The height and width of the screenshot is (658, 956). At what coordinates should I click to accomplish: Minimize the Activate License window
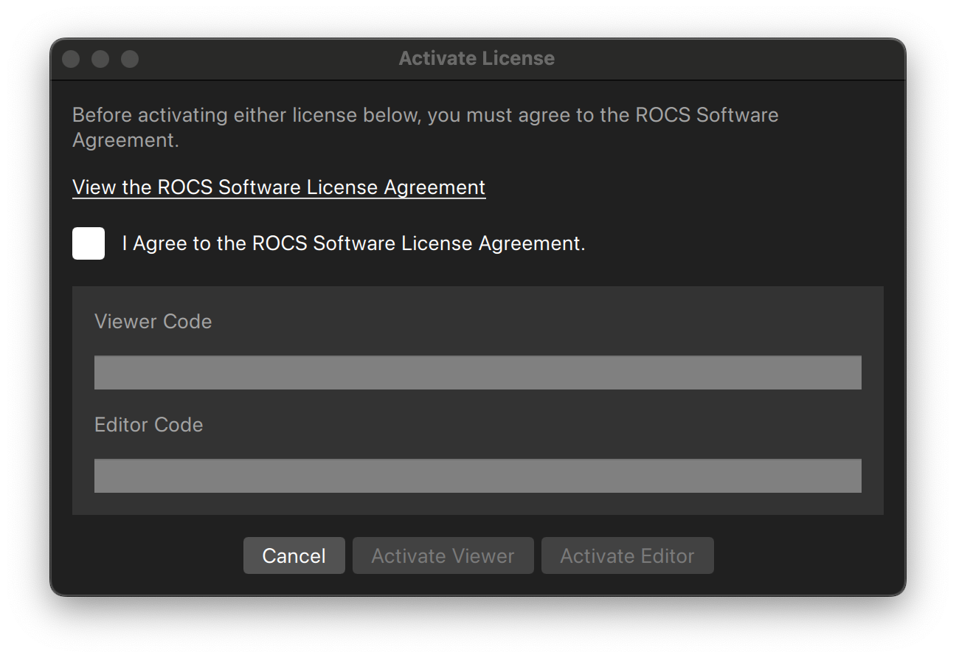[x=100, y=59]
